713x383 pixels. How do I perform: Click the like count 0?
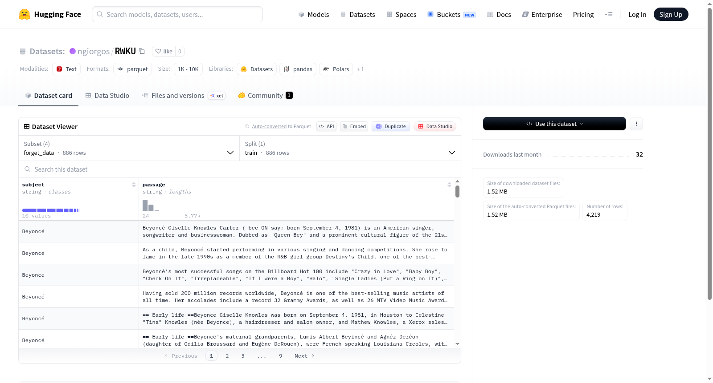(180, 51)
